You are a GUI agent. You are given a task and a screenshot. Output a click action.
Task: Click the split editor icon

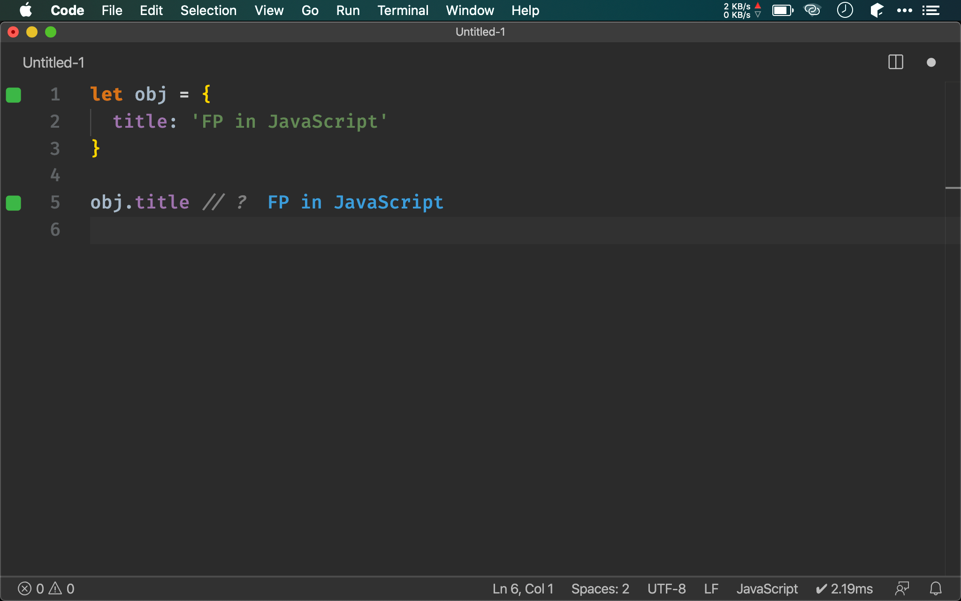click(895, 62)
